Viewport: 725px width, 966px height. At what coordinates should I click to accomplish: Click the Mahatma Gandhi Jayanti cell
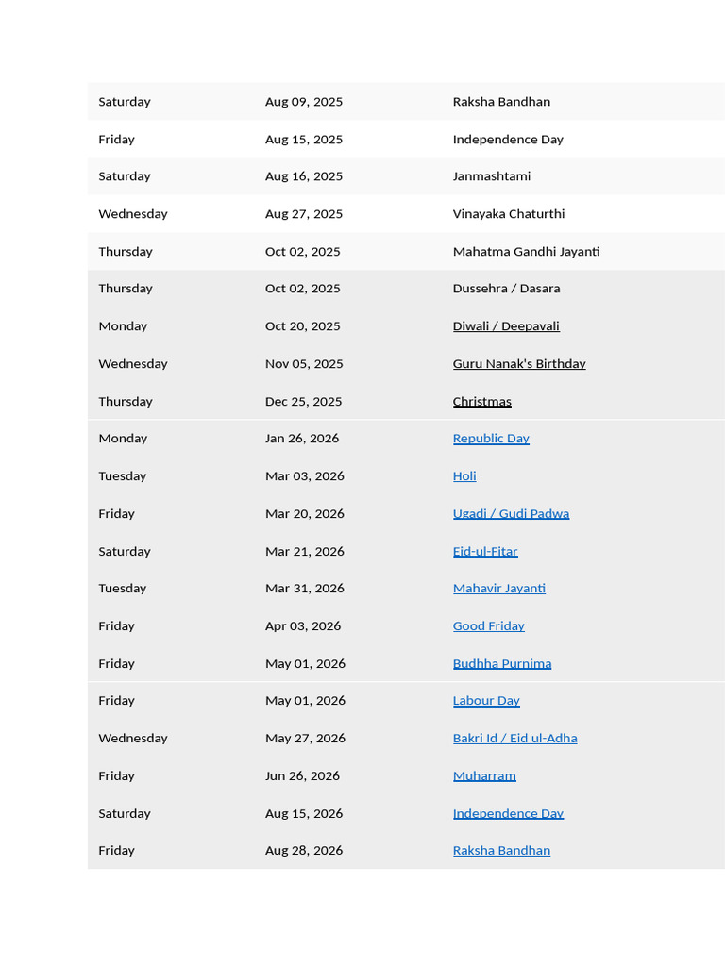point(526,252)
